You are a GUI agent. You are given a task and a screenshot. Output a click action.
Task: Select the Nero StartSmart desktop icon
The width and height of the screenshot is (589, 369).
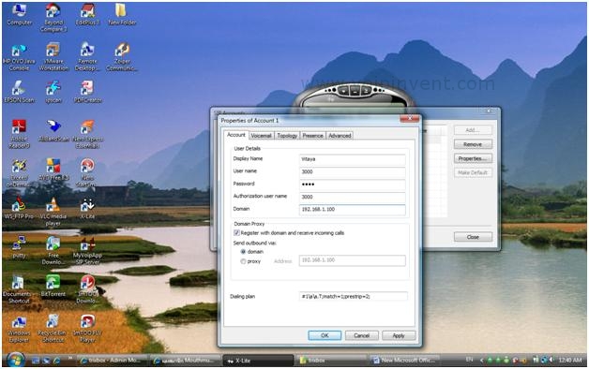tap(87, 172)
